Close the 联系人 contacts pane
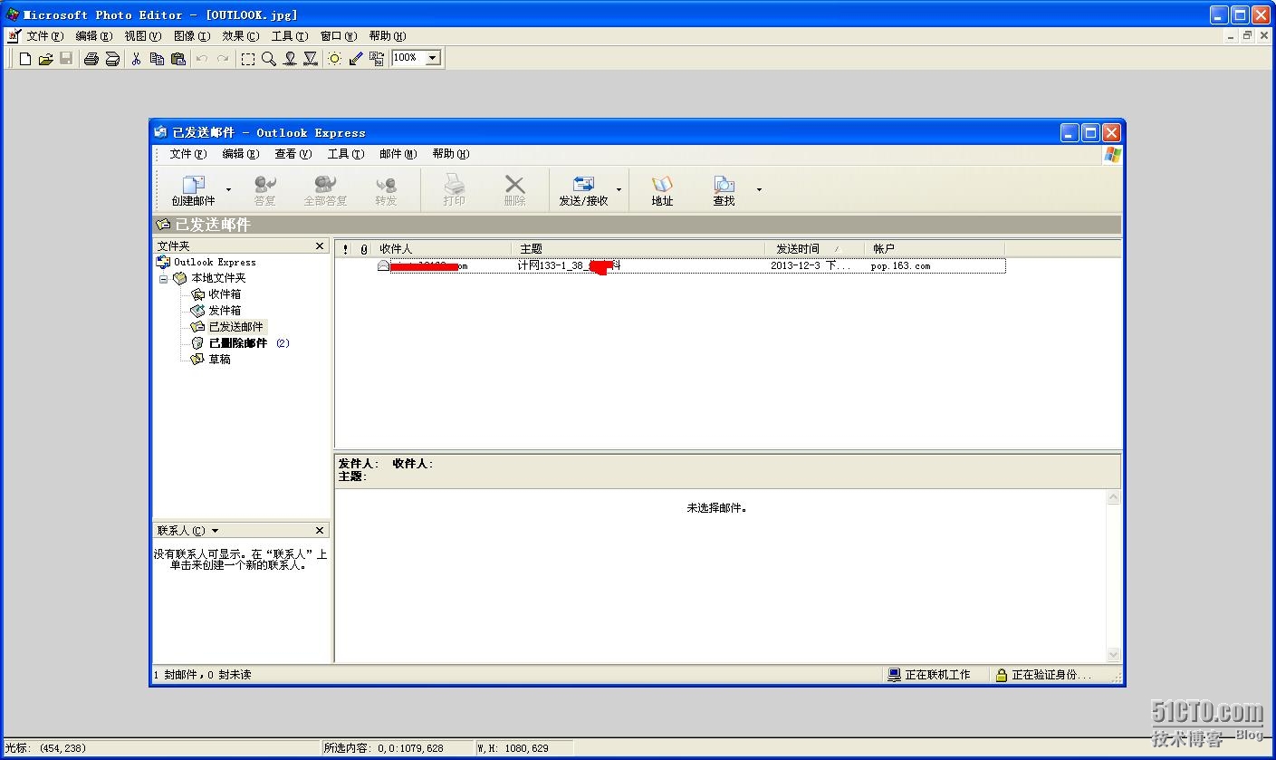The image size is (1276, 760). point(320,531)
